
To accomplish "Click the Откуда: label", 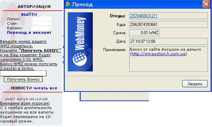I will point(118,16).
